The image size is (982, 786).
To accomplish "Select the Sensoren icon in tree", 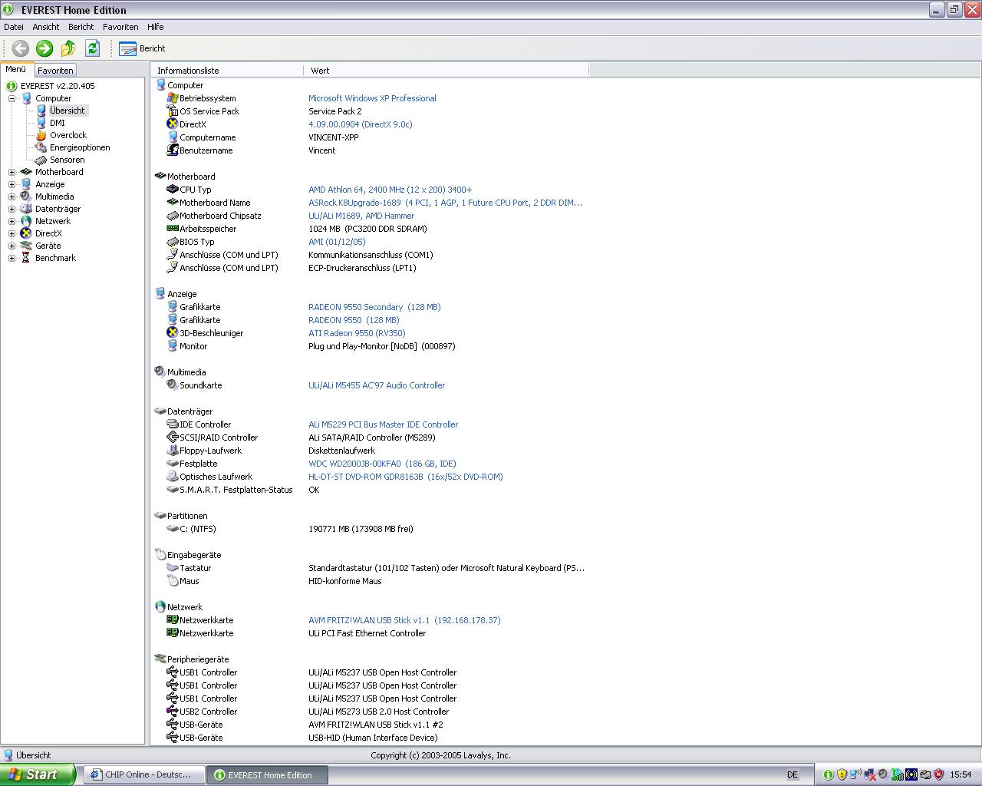I will point(41,160).
